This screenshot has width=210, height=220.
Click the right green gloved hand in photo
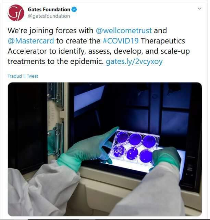click(x=166, y=157)
